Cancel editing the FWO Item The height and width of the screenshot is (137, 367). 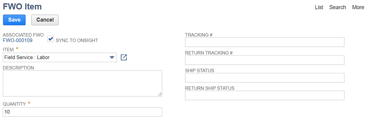(x=45, y=20)
